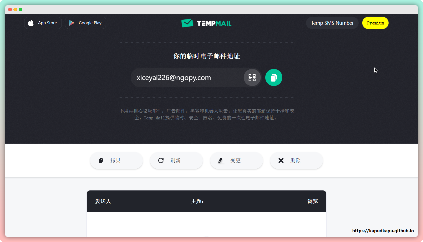
Task: Select the 变更 change button label
Action: tap(235, 160)
